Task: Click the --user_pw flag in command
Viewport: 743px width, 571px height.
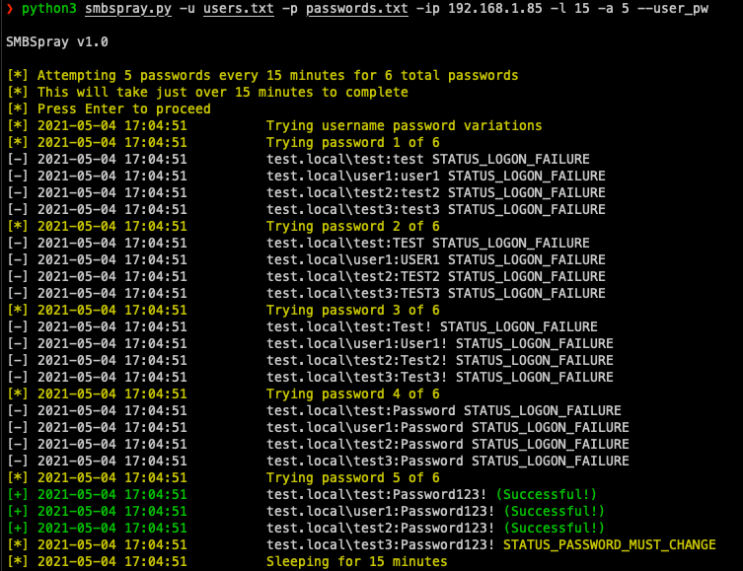Action: point(672,9)
